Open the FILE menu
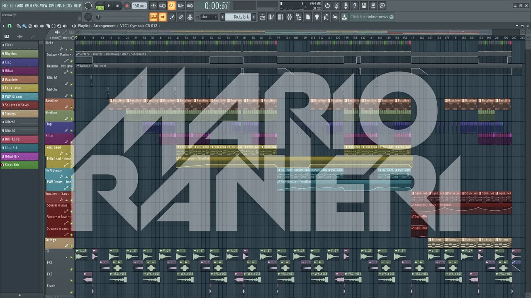Viewport: 531px width, 298px height. point(5,5)
